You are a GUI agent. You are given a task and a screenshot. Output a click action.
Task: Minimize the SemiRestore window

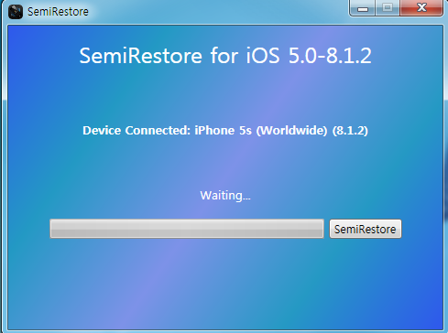(x=363, y=8)
